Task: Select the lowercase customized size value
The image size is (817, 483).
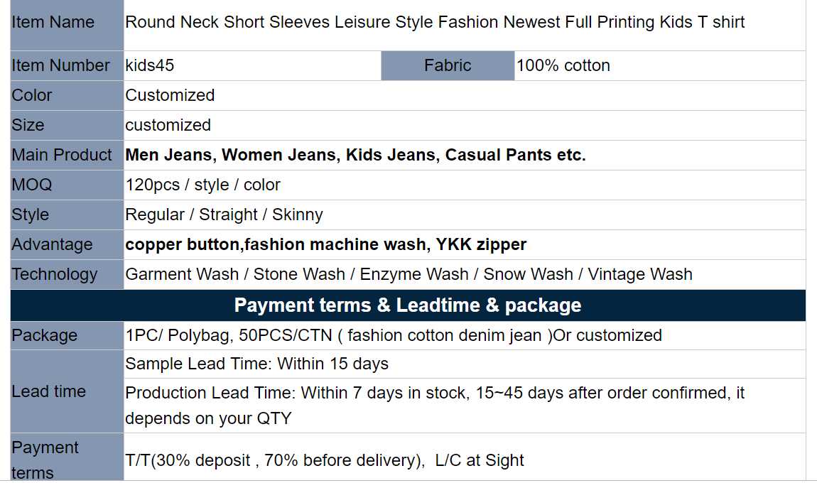Action: pos(168,125)
